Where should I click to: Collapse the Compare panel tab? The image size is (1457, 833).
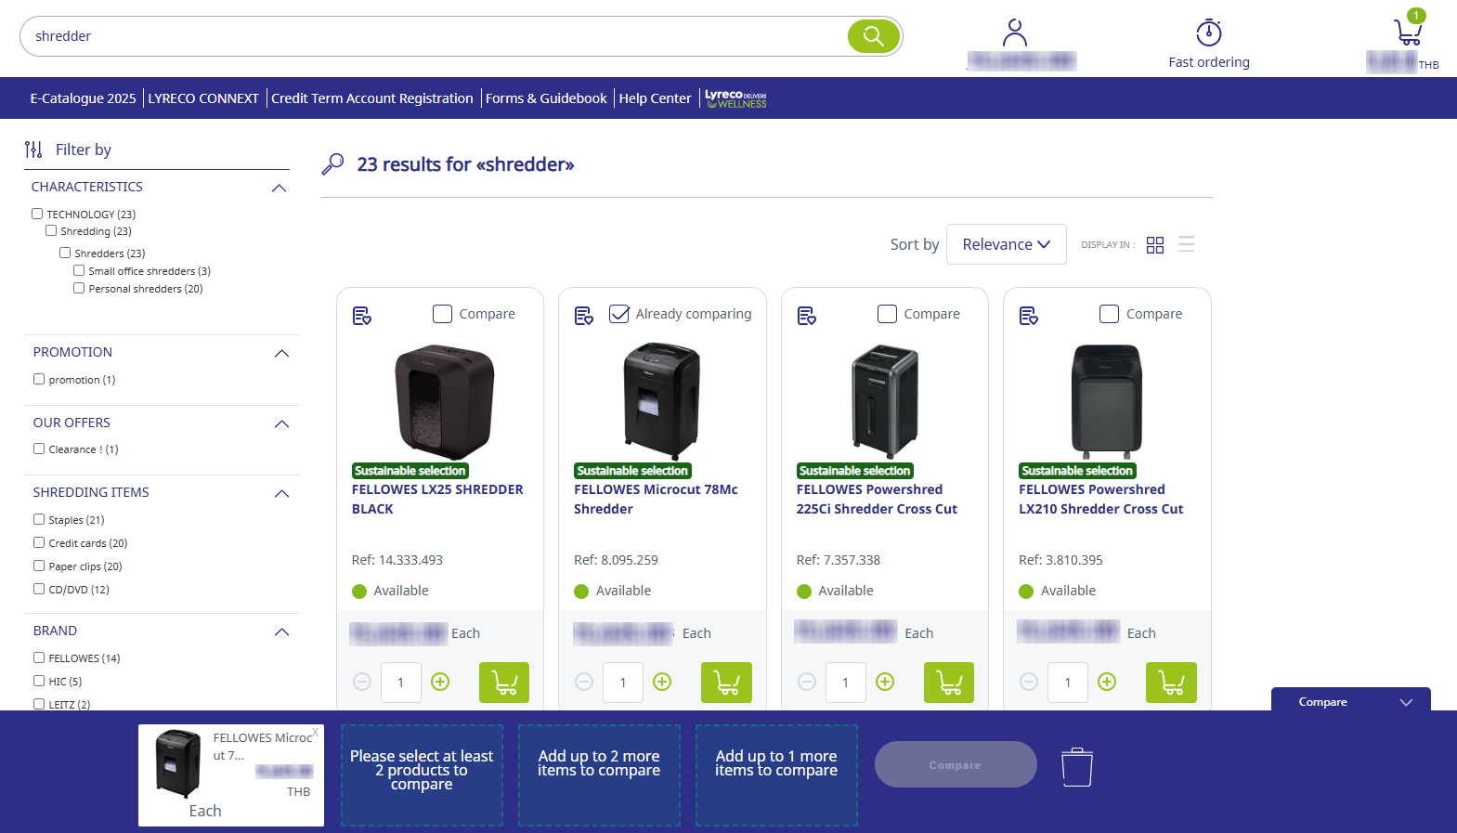click(1350, 701)
